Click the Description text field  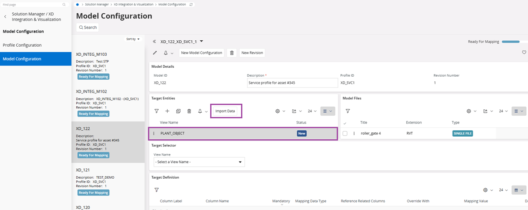[x=293, y=83]
